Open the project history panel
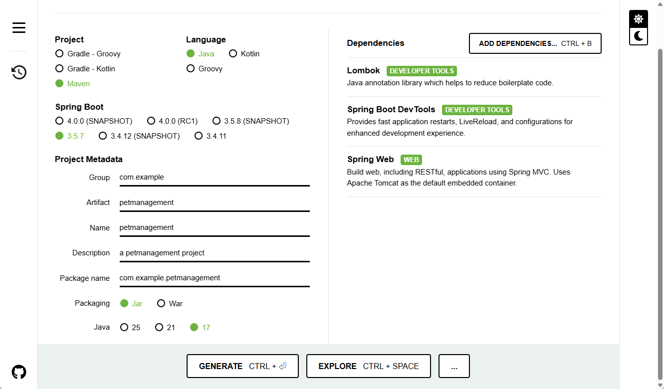Image resolution: width=664 pixels, height=389 pixels. coord(18,72)
